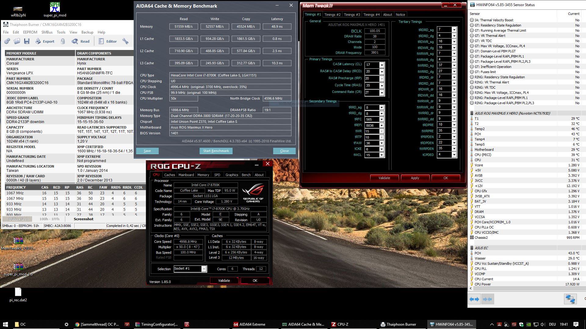Click the Sensor column header in HWiNFO
This screenshot has height=329, width=586.
click(x=512, y=14)
